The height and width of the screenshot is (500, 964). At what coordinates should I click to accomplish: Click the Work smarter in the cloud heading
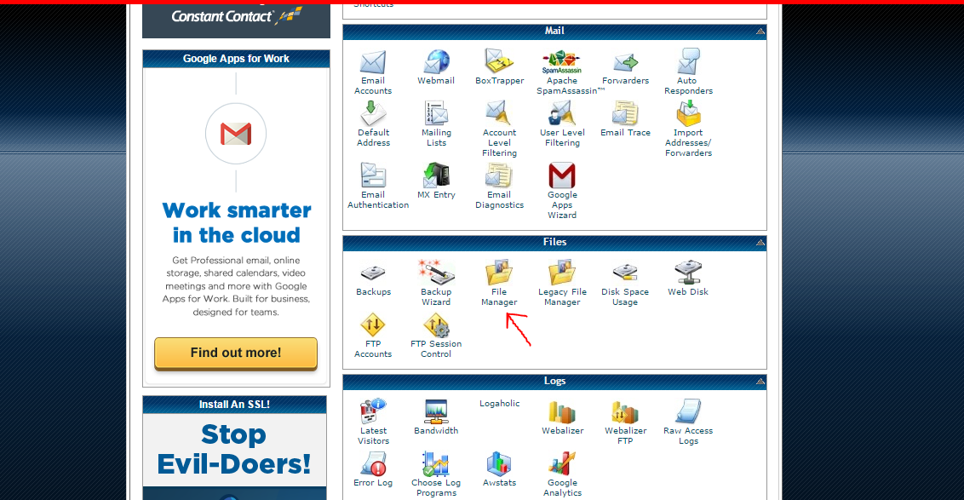click(237, 222)
